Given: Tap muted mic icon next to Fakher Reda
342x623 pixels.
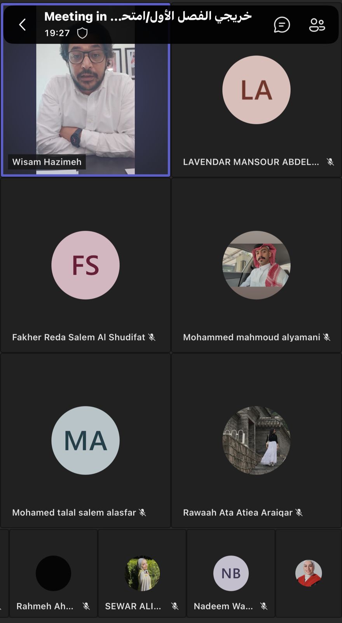Looking at the screenshot, I should tap(152, 337).
